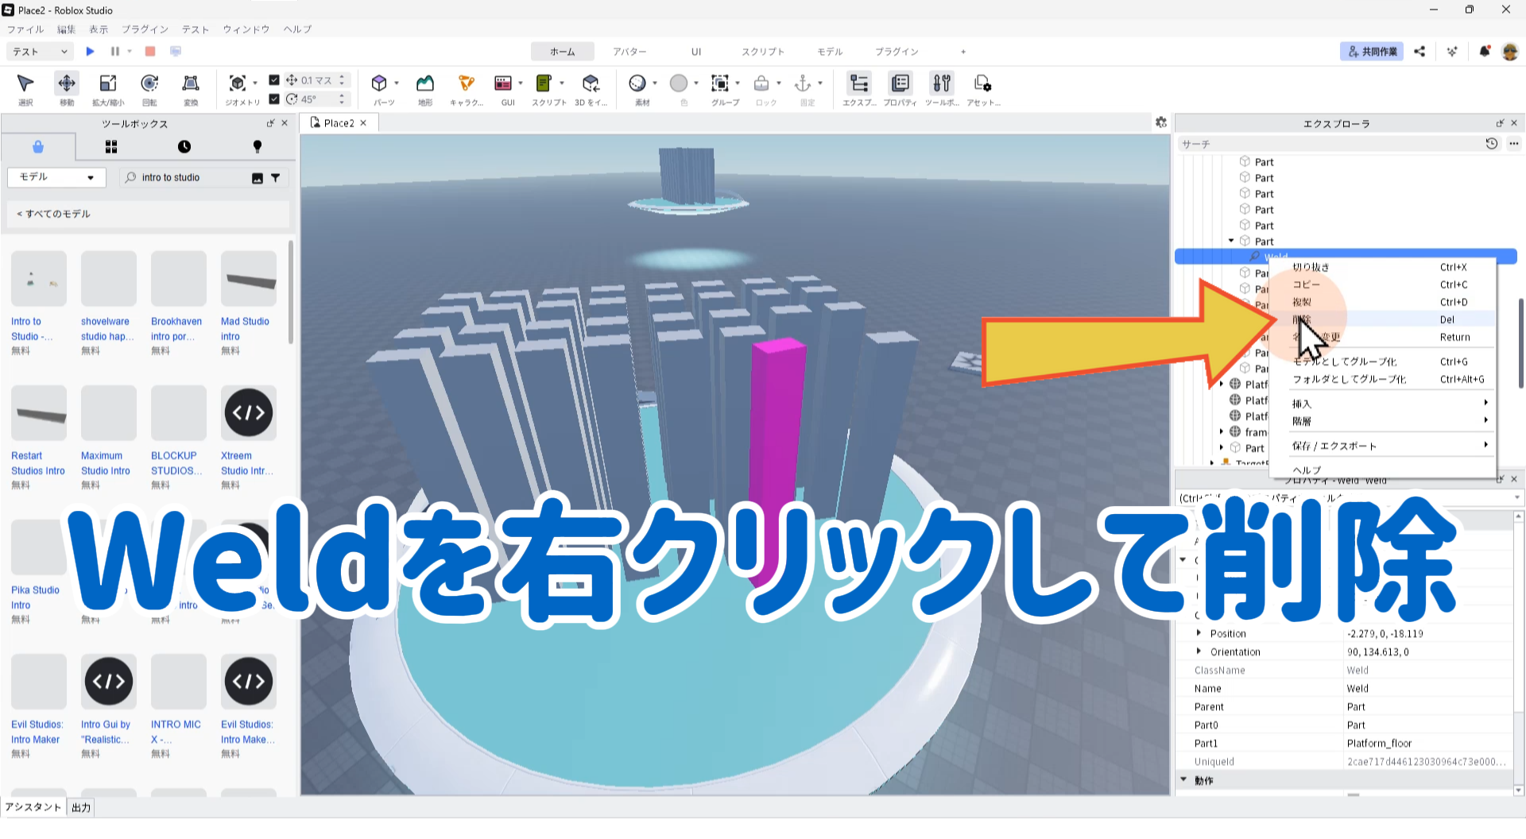This screenshot has height=839, width=1526.
Task: Toggle the 45° rotation snap checkbox
Action: pos(274,99)
